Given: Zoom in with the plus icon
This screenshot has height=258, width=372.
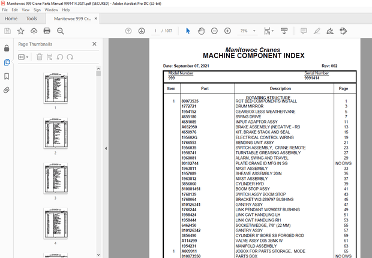Looking at the screenshot, I should click(227, 31).
